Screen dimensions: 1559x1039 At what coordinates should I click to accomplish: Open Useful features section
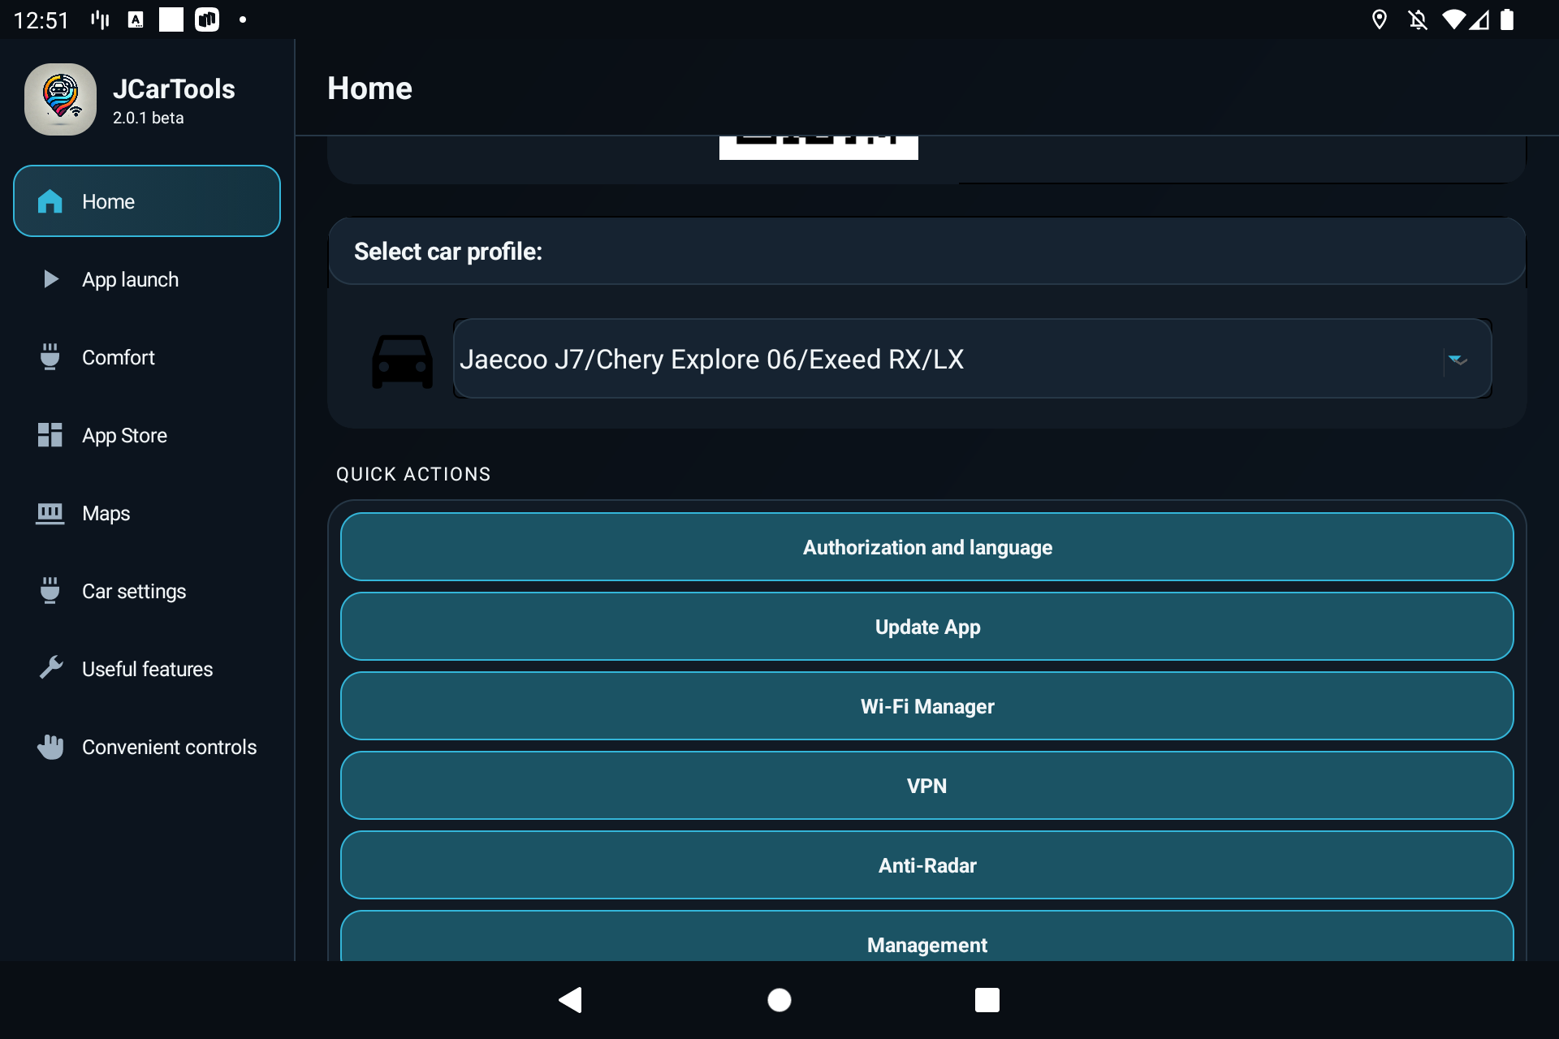coord(147,669)
